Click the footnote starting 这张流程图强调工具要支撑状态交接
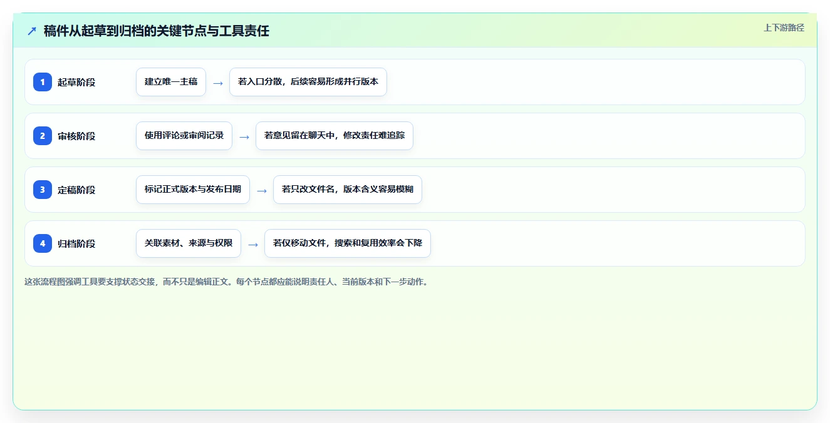The image size is (830, 423). 226,282
